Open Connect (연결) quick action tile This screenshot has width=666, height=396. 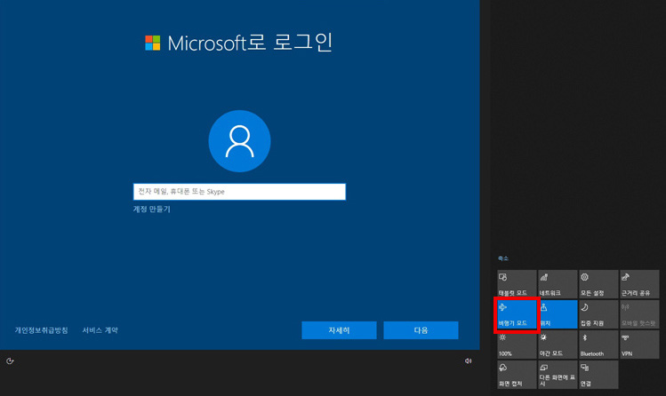pos(598,375)
